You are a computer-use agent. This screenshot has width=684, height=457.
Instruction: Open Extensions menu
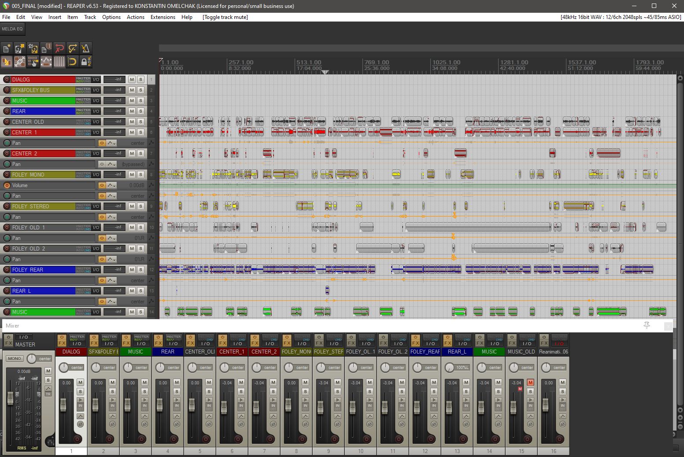[x=163, y=17]
